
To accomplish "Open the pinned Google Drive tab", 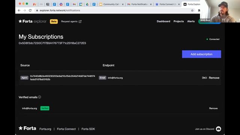I will 87,4.
